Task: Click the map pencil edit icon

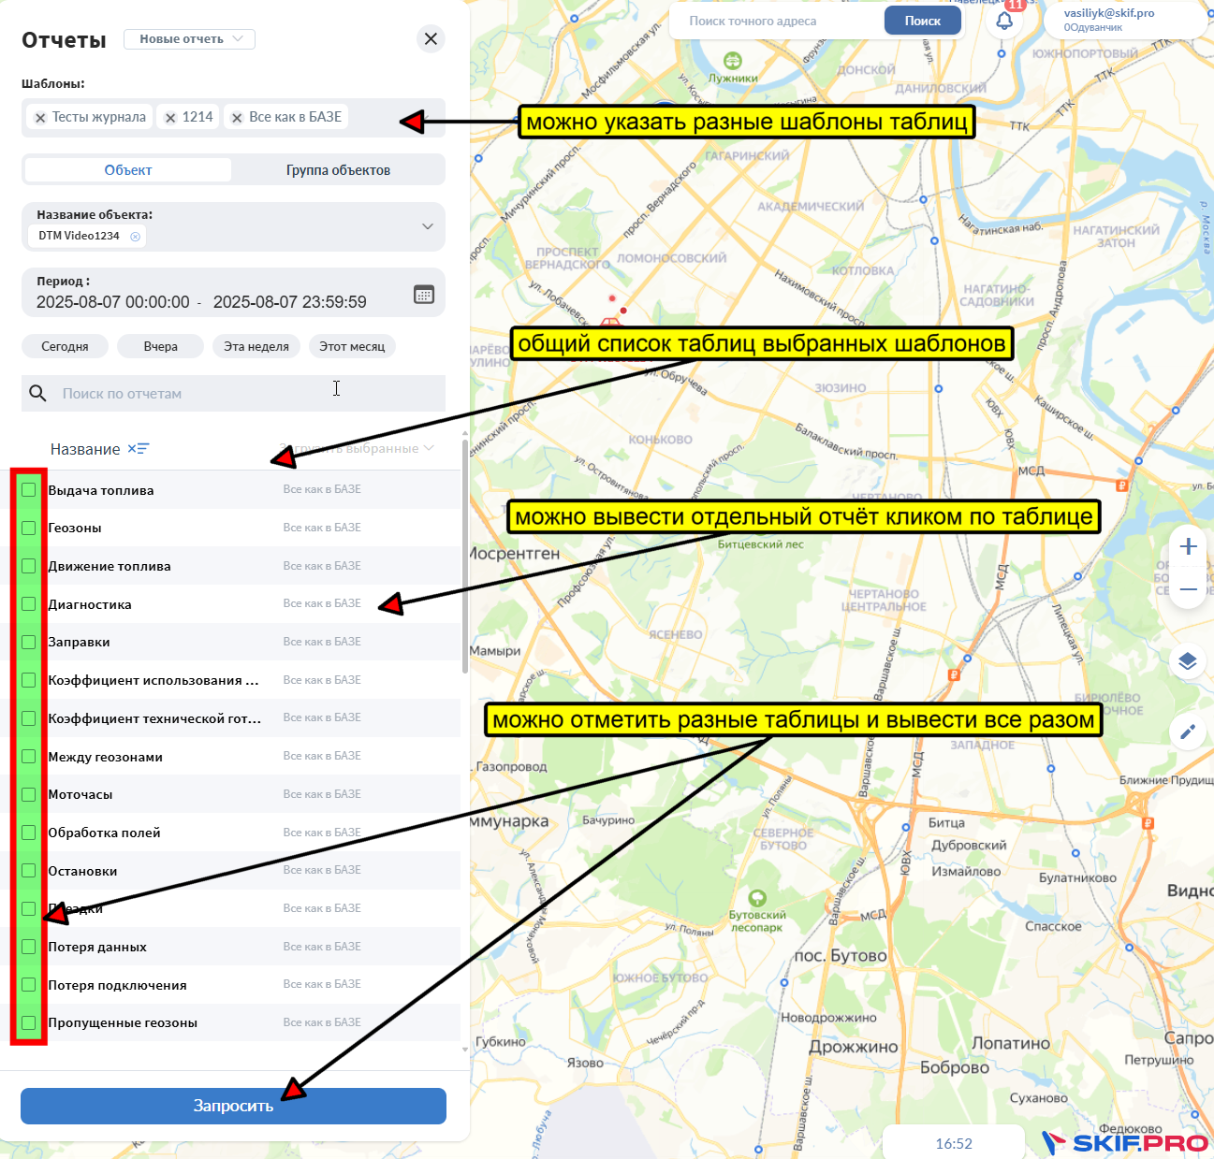Action: tap(1188, 732)
